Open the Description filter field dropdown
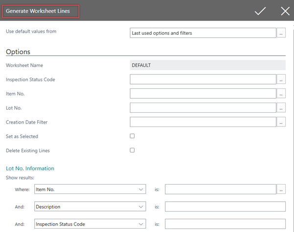Screen dimensions: 294x232 [x=141, y=207]
